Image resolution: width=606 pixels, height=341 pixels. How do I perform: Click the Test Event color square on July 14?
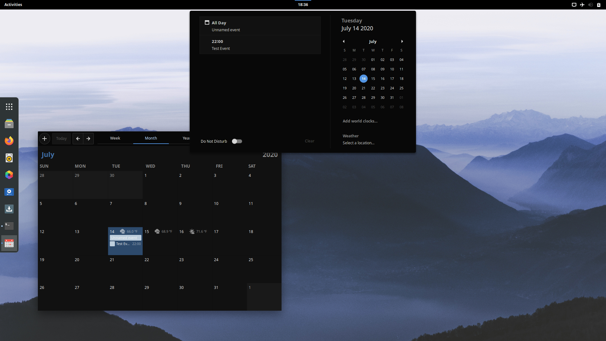112,244
